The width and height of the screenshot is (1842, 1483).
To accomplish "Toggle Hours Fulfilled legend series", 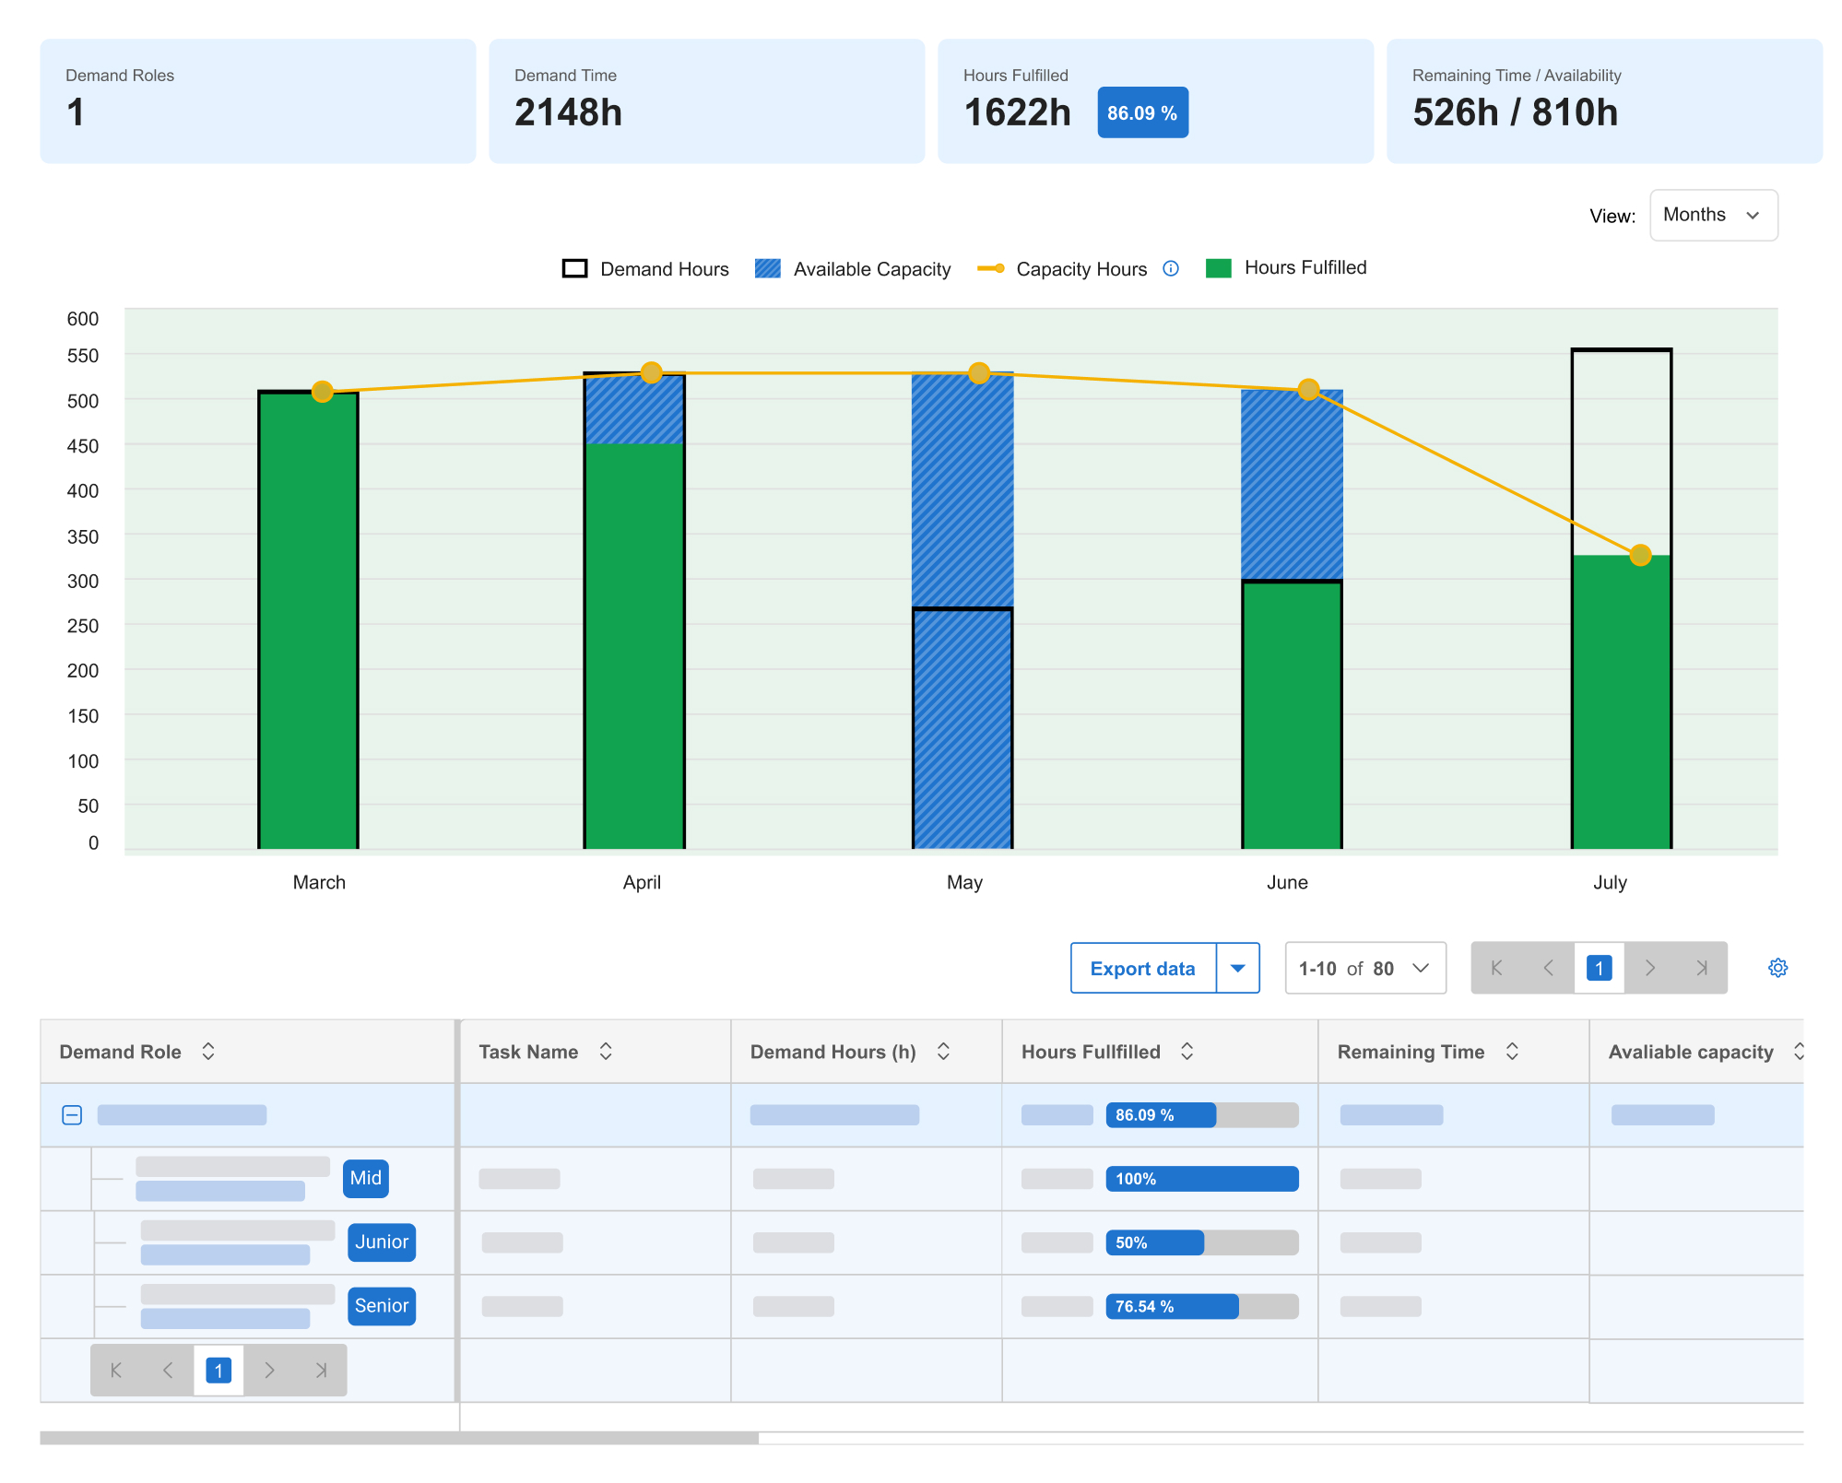I will (1287, 268).
